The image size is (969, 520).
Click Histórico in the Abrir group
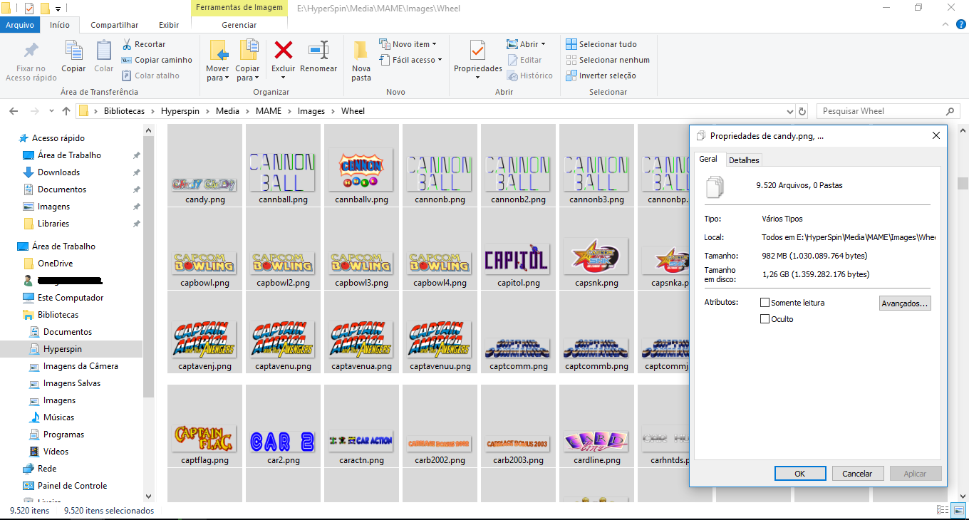[x=529, y=76]
